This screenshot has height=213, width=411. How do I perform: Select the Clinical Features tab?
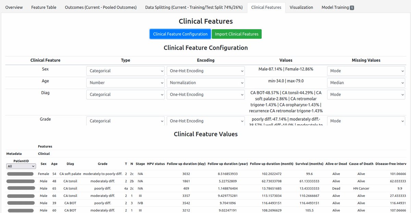(266, 7)
